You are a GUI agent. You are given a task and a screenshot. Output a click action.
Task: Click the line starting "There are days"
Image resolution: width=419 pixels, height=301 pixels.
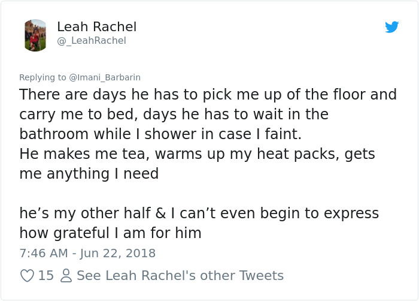click(x=208, y=95)
